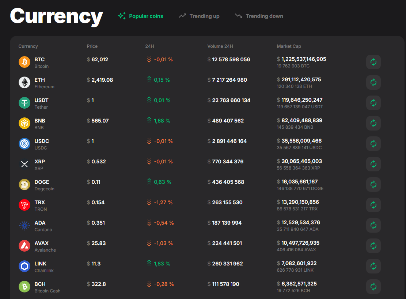Click the DOGE supply 146 138 770 671 DOGE

[x=300, y=189]
